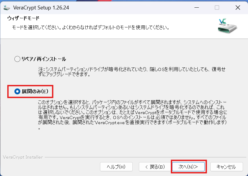248x176 pixels.
Task: Click the VeraCrypt drive logo in header
Action: coord(227,25)
